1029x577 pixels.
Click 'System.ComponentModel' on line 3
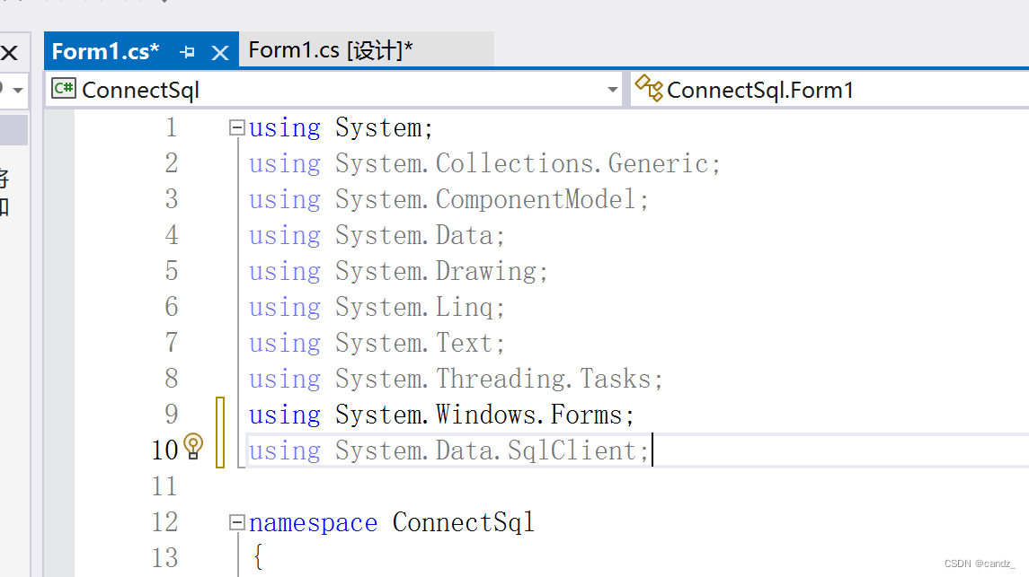[485, 200]
